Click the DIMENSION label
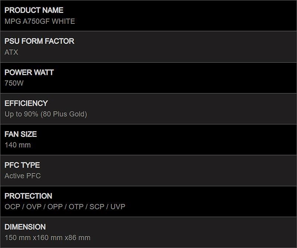This screenshot has height=248, width=297. (x=25, y=227)
